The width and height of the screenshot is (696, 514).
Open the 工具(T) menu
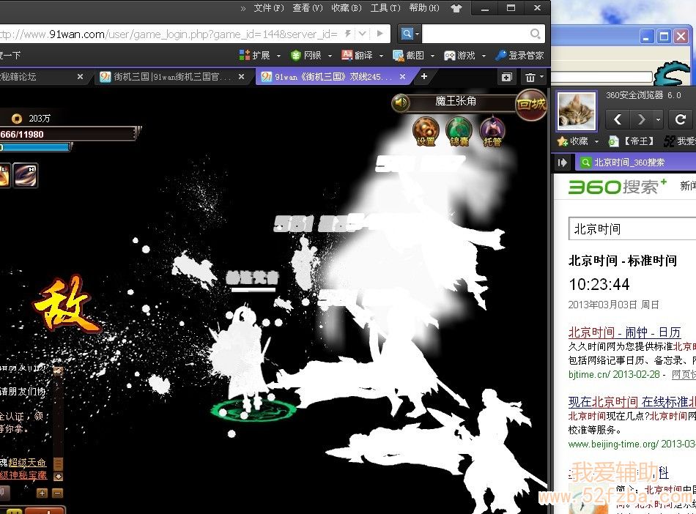click(x=385, y=8)
